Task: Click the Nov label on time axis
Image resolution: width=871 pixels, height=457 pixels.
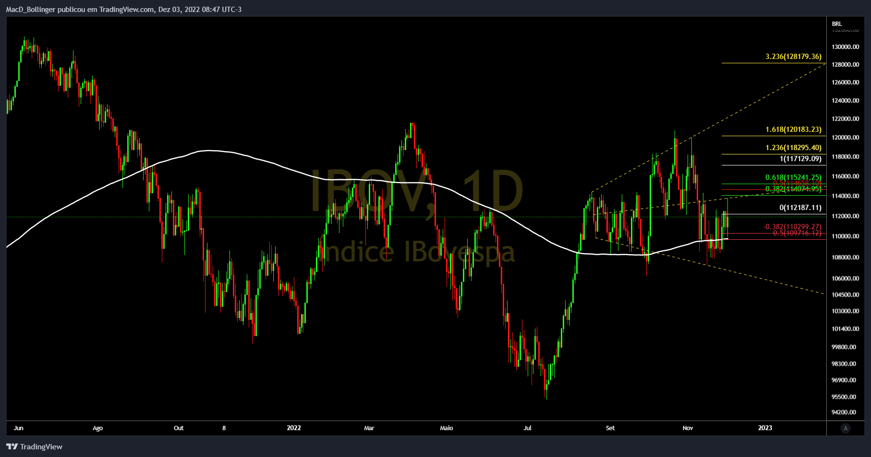Action: [688, 428]
